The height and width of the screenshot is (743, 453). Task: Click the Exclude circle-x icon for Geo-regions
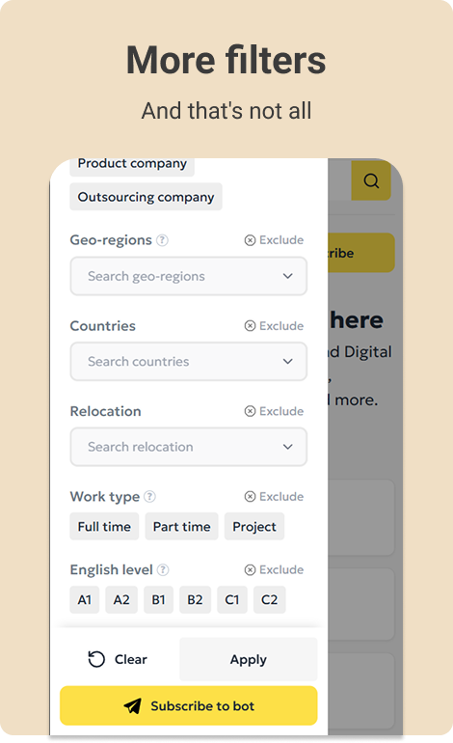[x=250, y=240]
